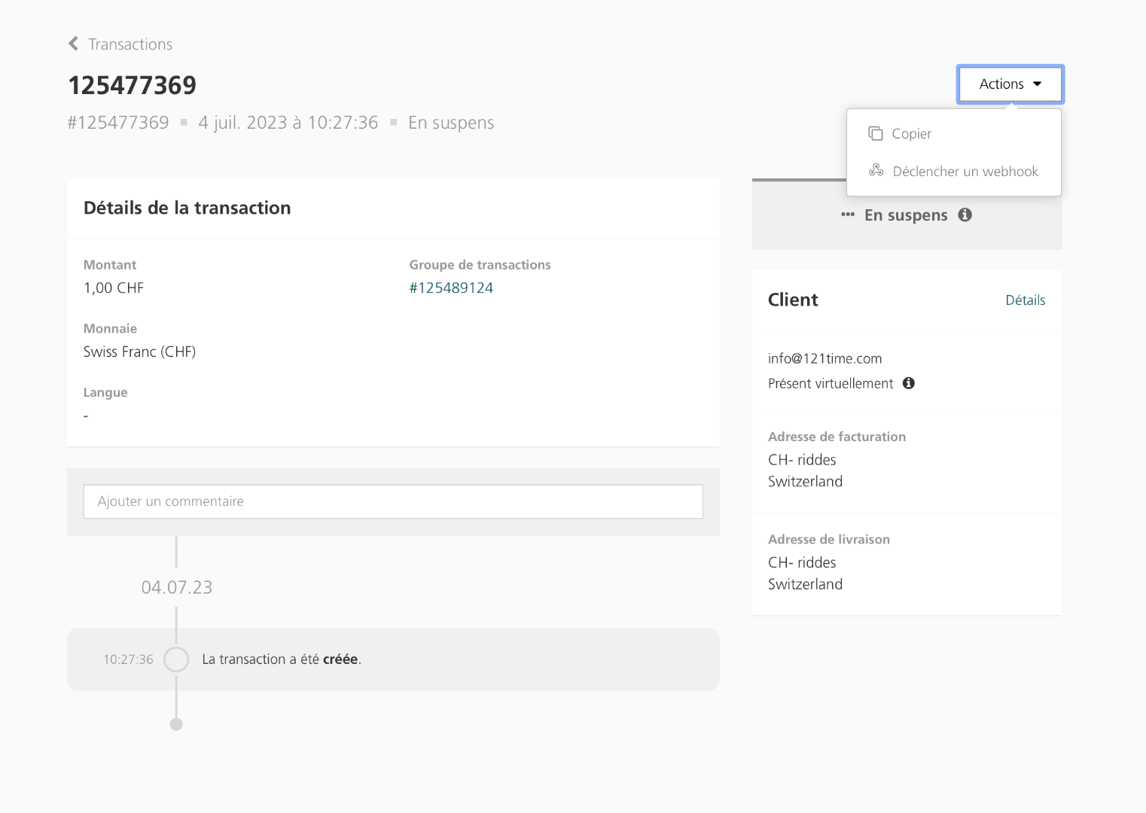Viewport: 1146px width, 813px height.
Task: Click the 04.07.23 timeline date label
Action: tap(177, 587)
